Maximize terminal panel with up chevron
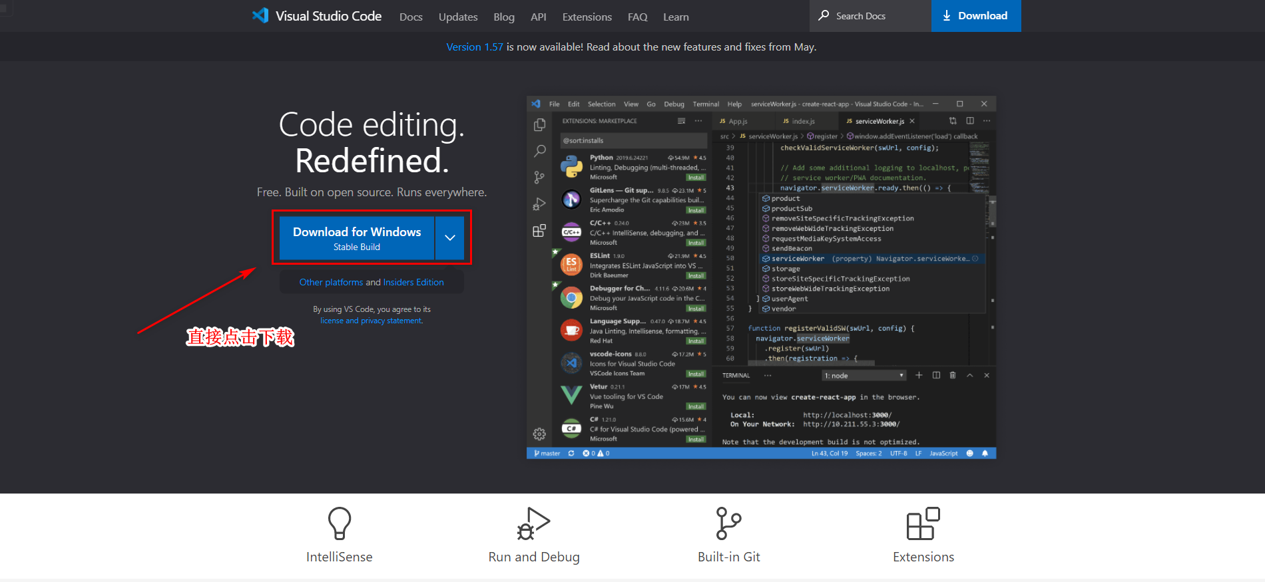Viewport: 1265px width, 582px height. tap(970, 375)
